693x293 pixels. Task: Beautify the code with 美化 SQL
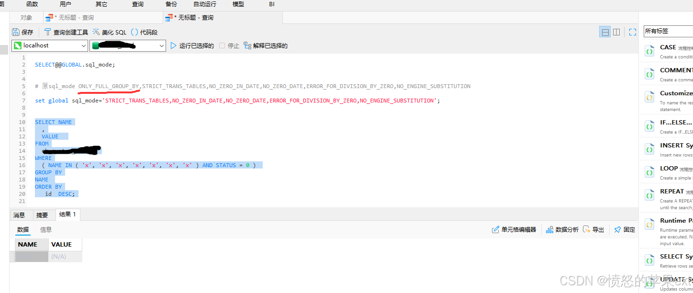[x=110, y=32]
